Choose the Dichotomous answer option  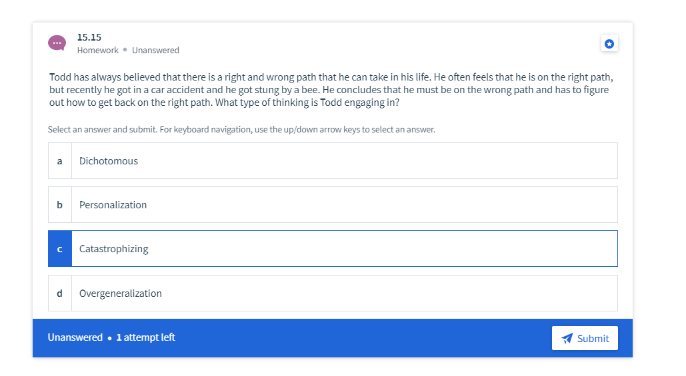coord(109,161)
